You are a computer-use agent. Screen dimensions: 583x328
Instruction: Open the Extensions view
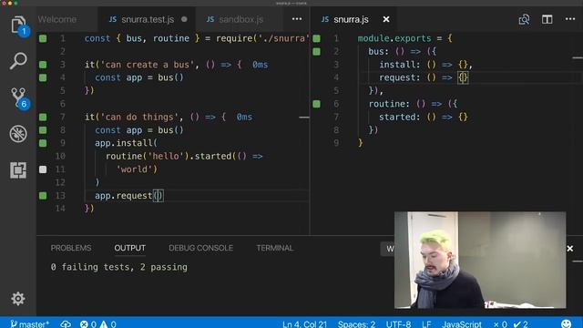click(x=18, y=170)
